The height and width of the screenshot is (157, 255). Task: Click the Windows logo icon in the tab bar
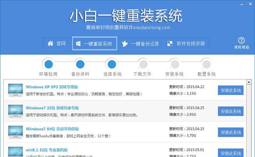78,44
